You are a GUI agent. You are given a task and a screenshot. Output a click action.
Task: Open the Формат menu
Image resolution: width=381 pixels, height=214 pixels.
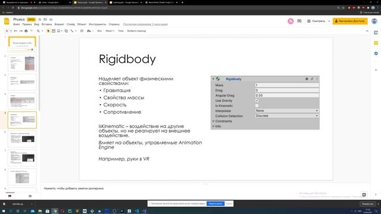point(60,24)
